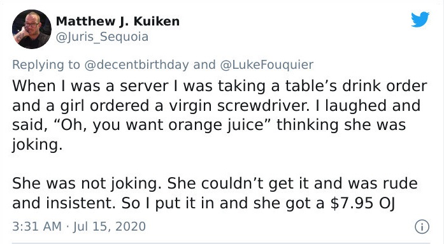Click the Twitter bird logo
444x244 pixels.
tap(420, 19)
